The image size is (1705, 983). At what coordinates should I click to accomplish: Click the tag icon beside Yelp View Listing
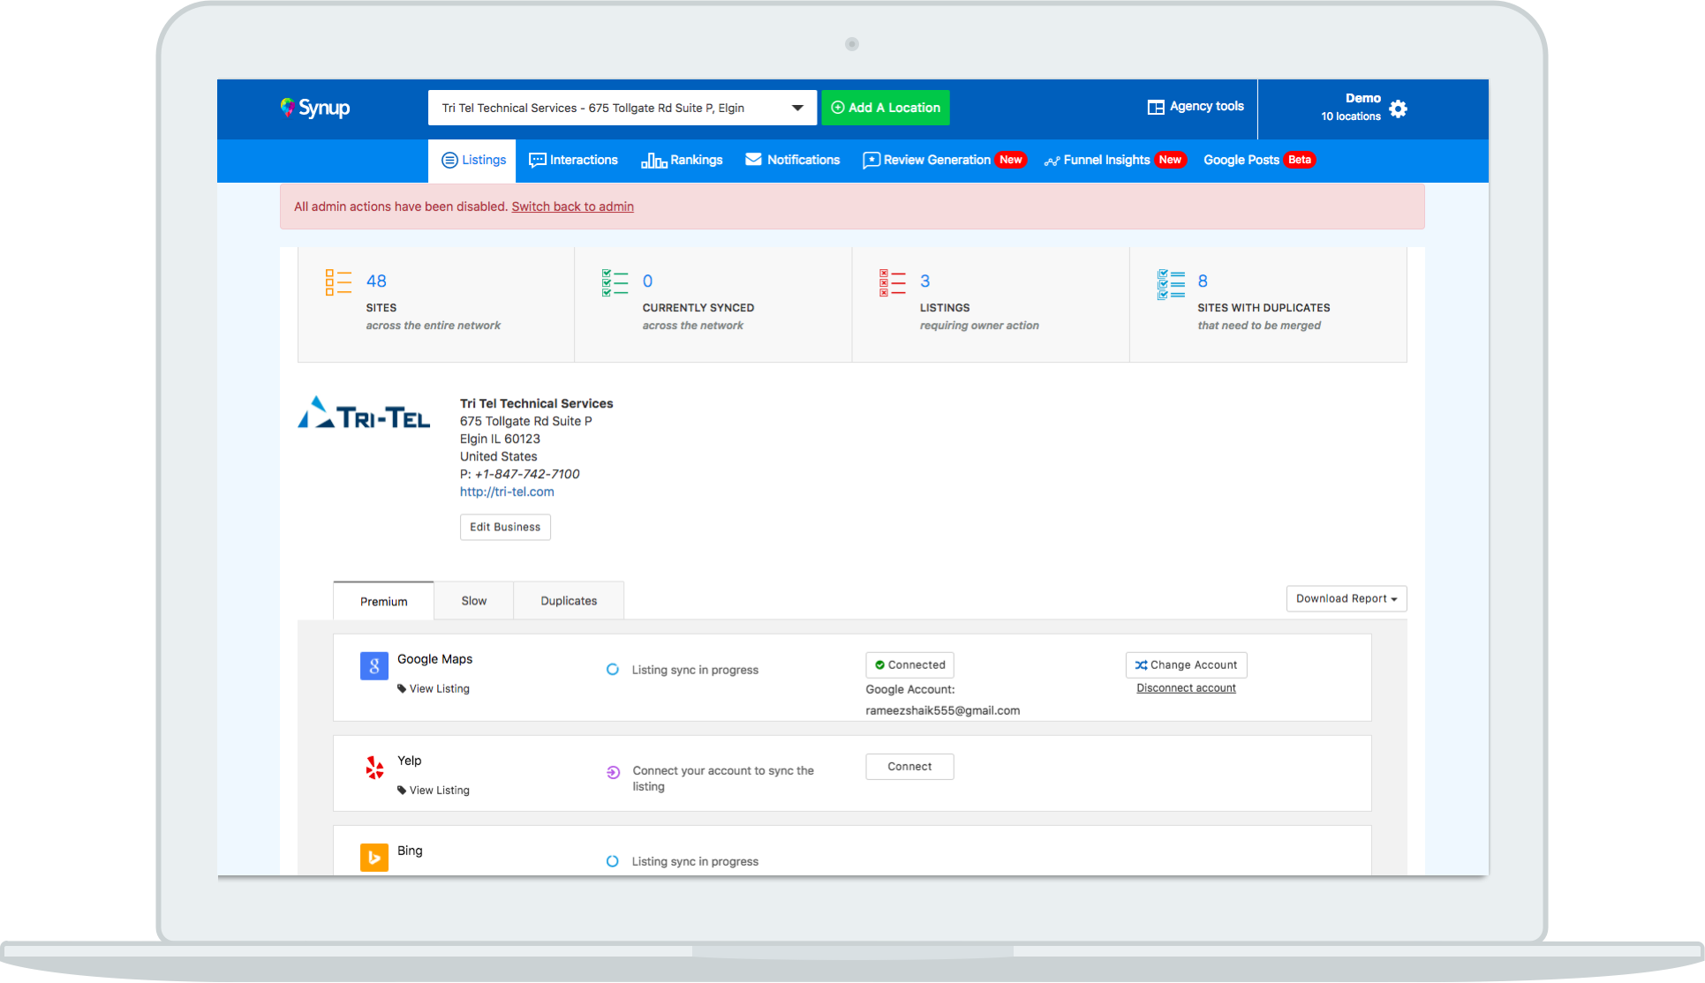402,791
